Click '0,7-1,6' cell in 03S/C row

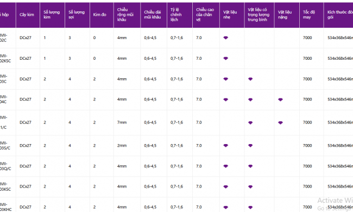177,146
